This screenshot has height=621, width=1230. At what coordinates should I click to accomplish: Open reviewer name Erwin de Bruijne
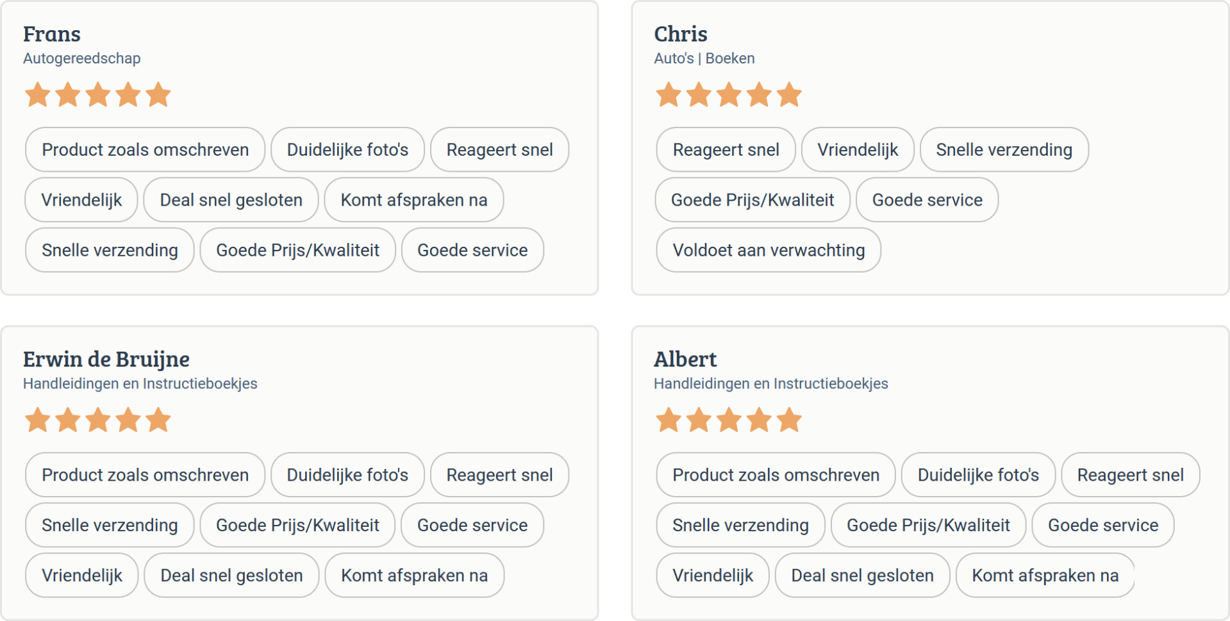click(x=106, y=359)
